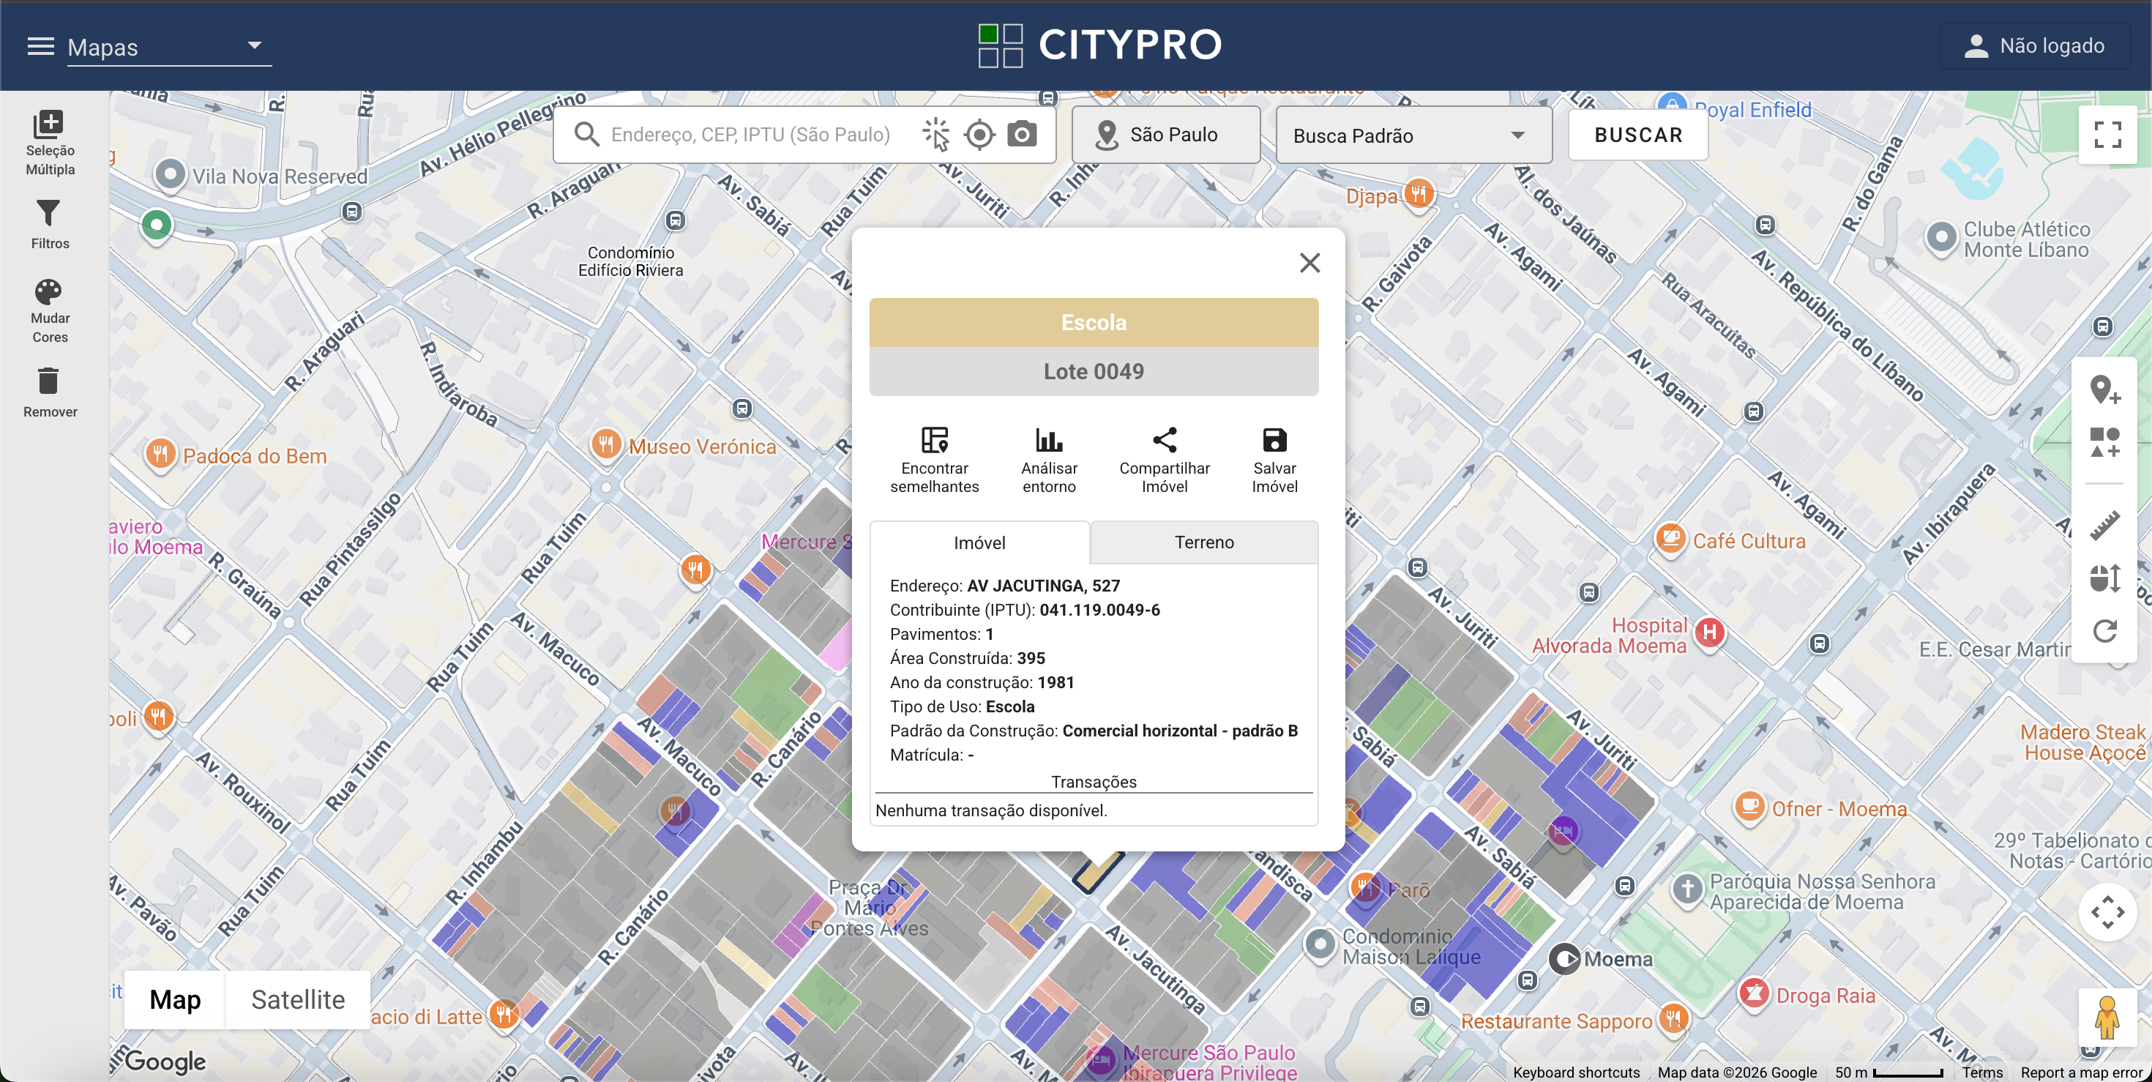Click the Condomínio Maison Lalique marker
Viewport: 2152px width, 1082px height.
pos(1320,945)
